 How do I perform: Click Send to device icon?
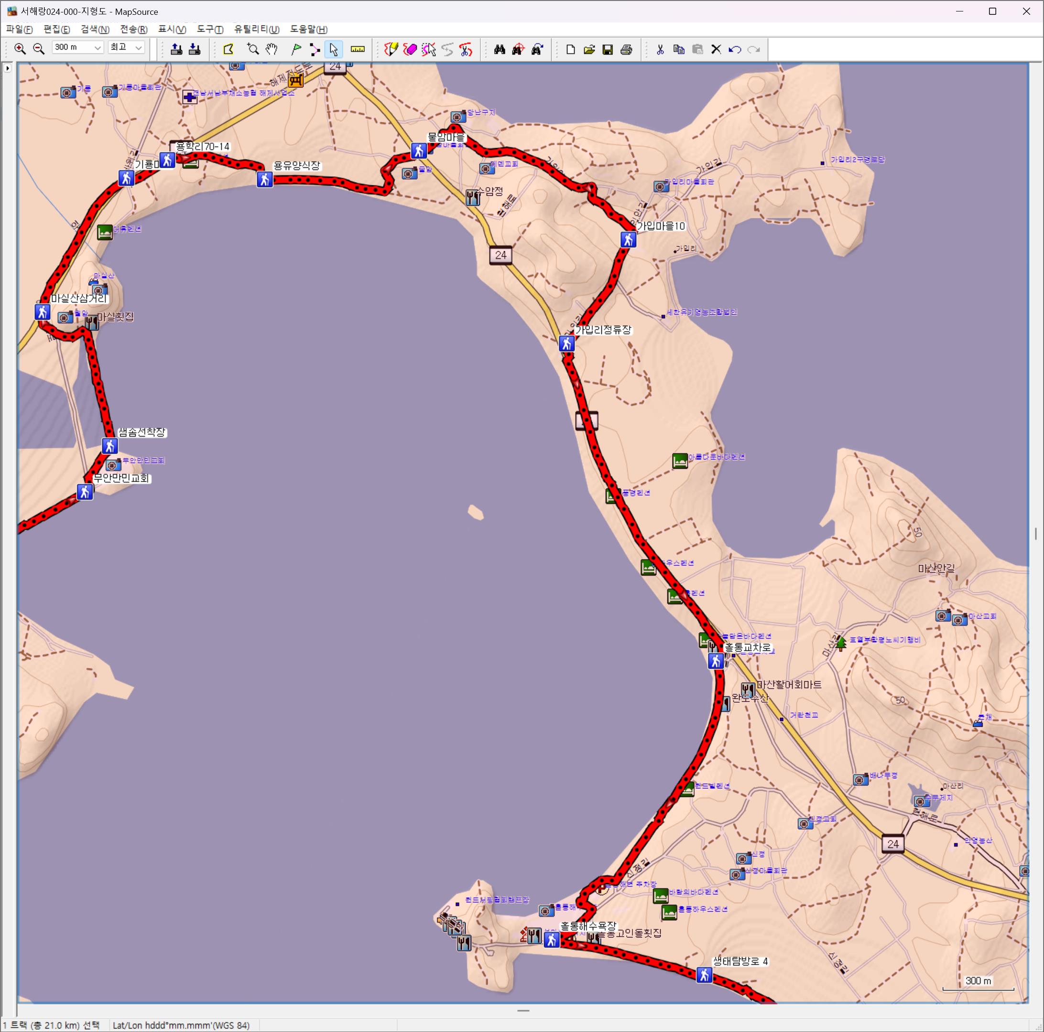195,49
